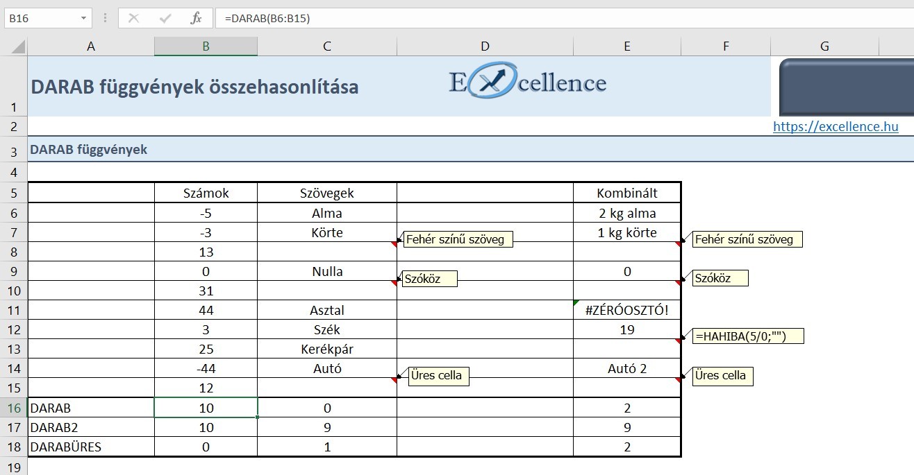Click the Insert Function fx icon
This screenshot has height=475, width=914.
coord(197,18)
